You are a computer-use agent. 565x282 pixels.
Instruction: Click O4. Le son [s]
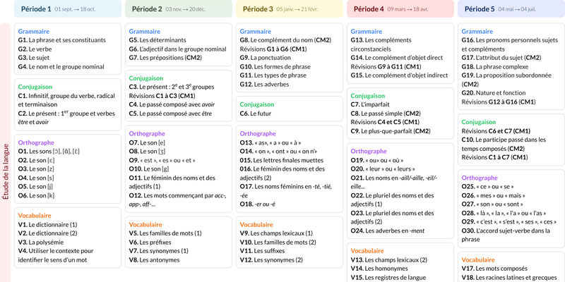(37, 178)
